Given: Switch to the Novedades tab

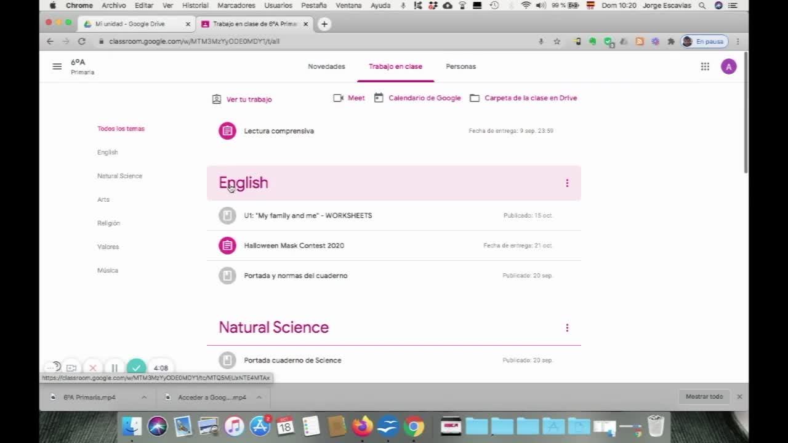Looking at the screenshot, I should coord(326,66).
